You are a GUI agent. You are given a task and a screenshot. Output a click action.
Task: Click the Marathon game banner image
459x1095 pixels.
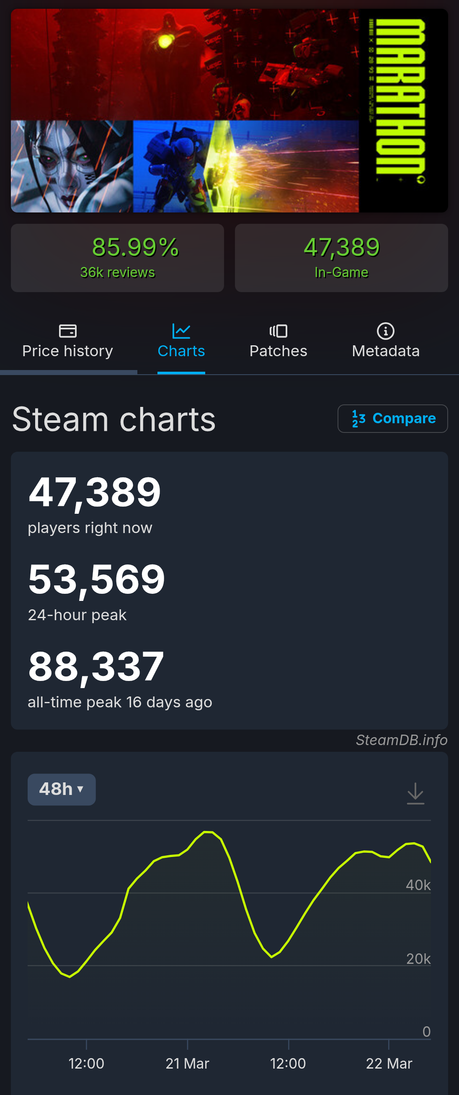(x=229, y=111)
